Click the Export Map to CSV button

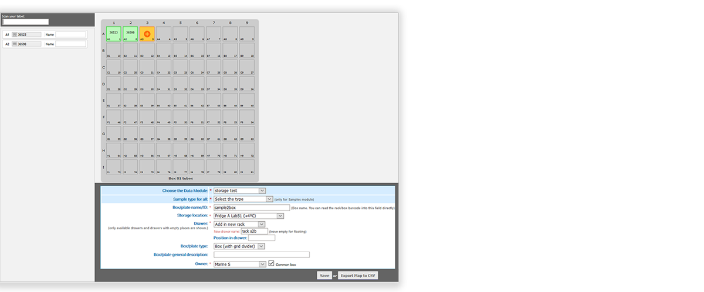[x=358, y=275]
